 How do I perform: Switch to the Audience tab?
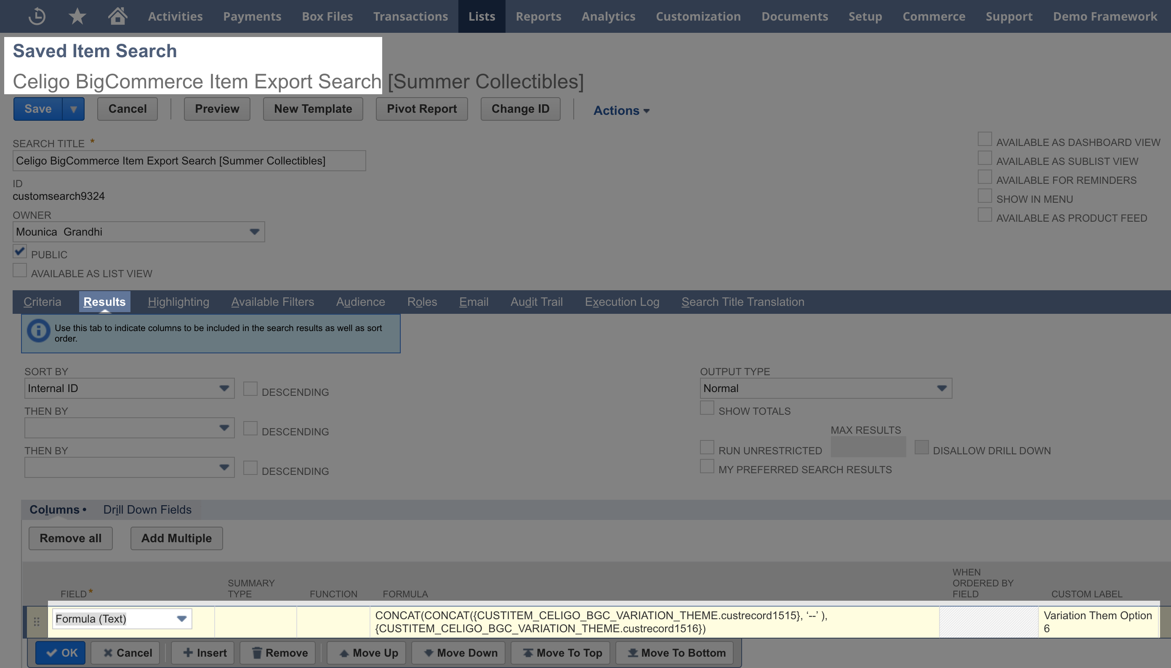pos(360,302)
